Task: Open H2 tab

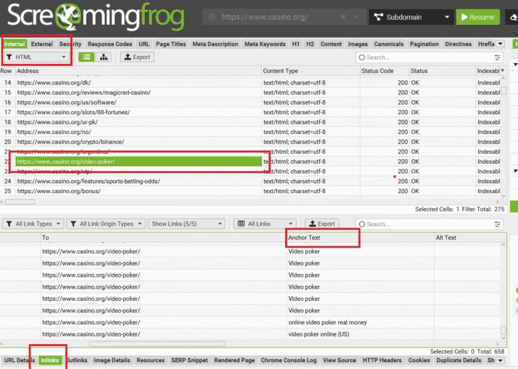Action: coord(310,44)
